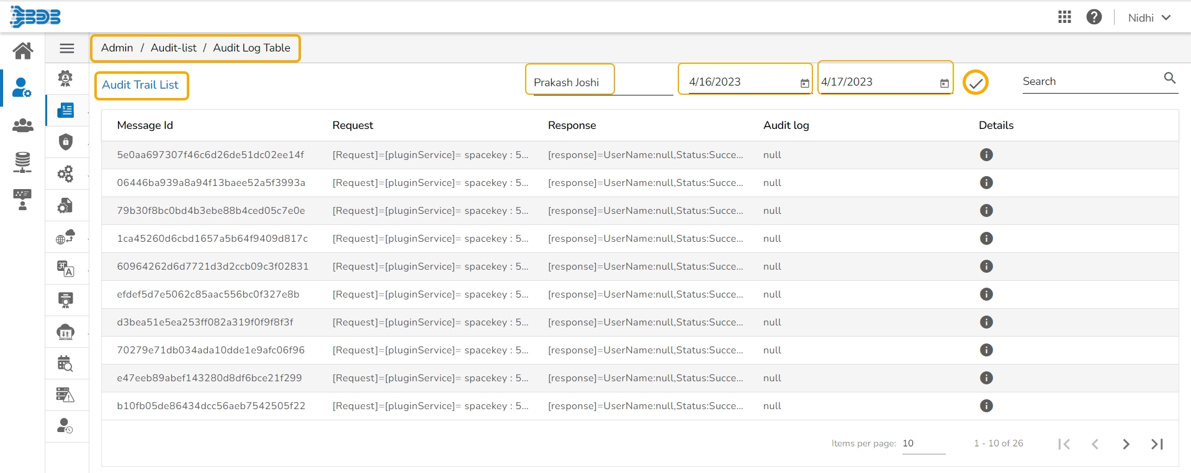
Task: Open details info icon for last log row
Action: [x=986, y=406]
